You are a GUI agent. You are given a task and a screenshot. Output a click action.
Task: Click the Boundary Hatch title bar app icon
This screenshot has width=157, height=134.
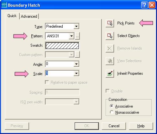pos(4,5)
